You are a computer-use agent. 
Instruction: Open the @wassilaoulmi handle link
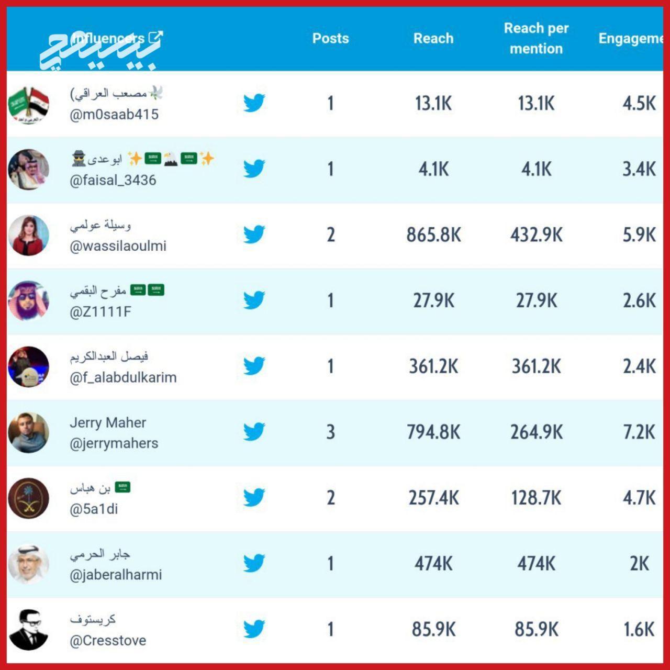[118, 246]
